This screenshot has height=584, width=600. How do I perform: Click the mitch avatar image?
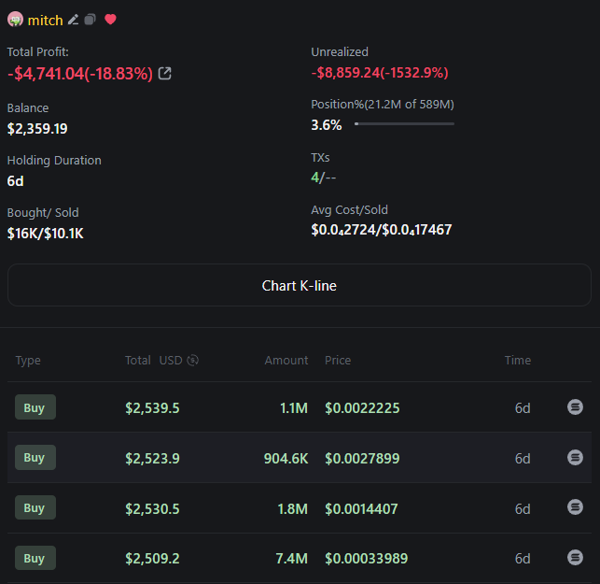[15, 20]
